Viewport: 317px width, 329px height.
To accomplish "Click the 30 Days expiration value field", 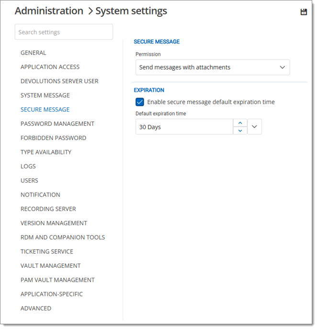I will click(184, 127).
